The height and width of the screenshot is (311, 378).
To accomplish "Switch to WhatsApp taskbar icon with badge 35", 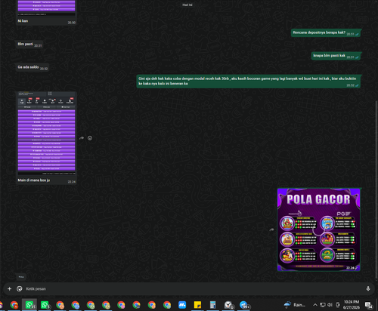I will [x=29, y=305].
